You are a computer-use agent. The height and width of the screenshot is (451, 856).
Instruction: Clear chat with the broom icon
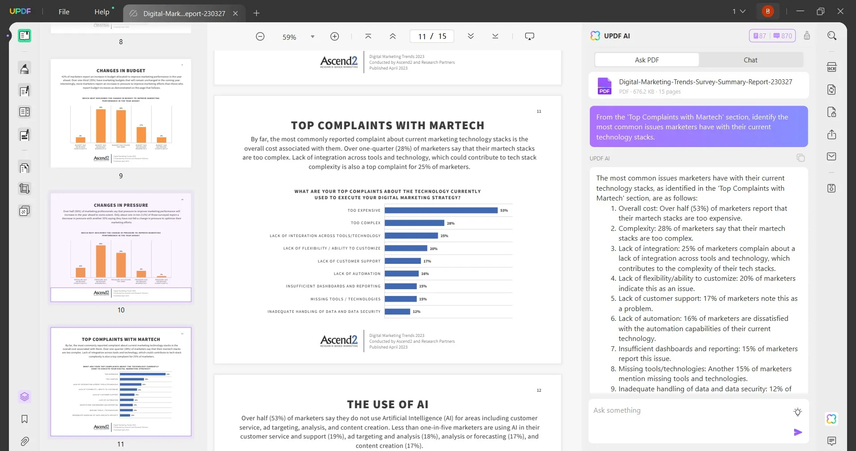[x=807, y=36]
